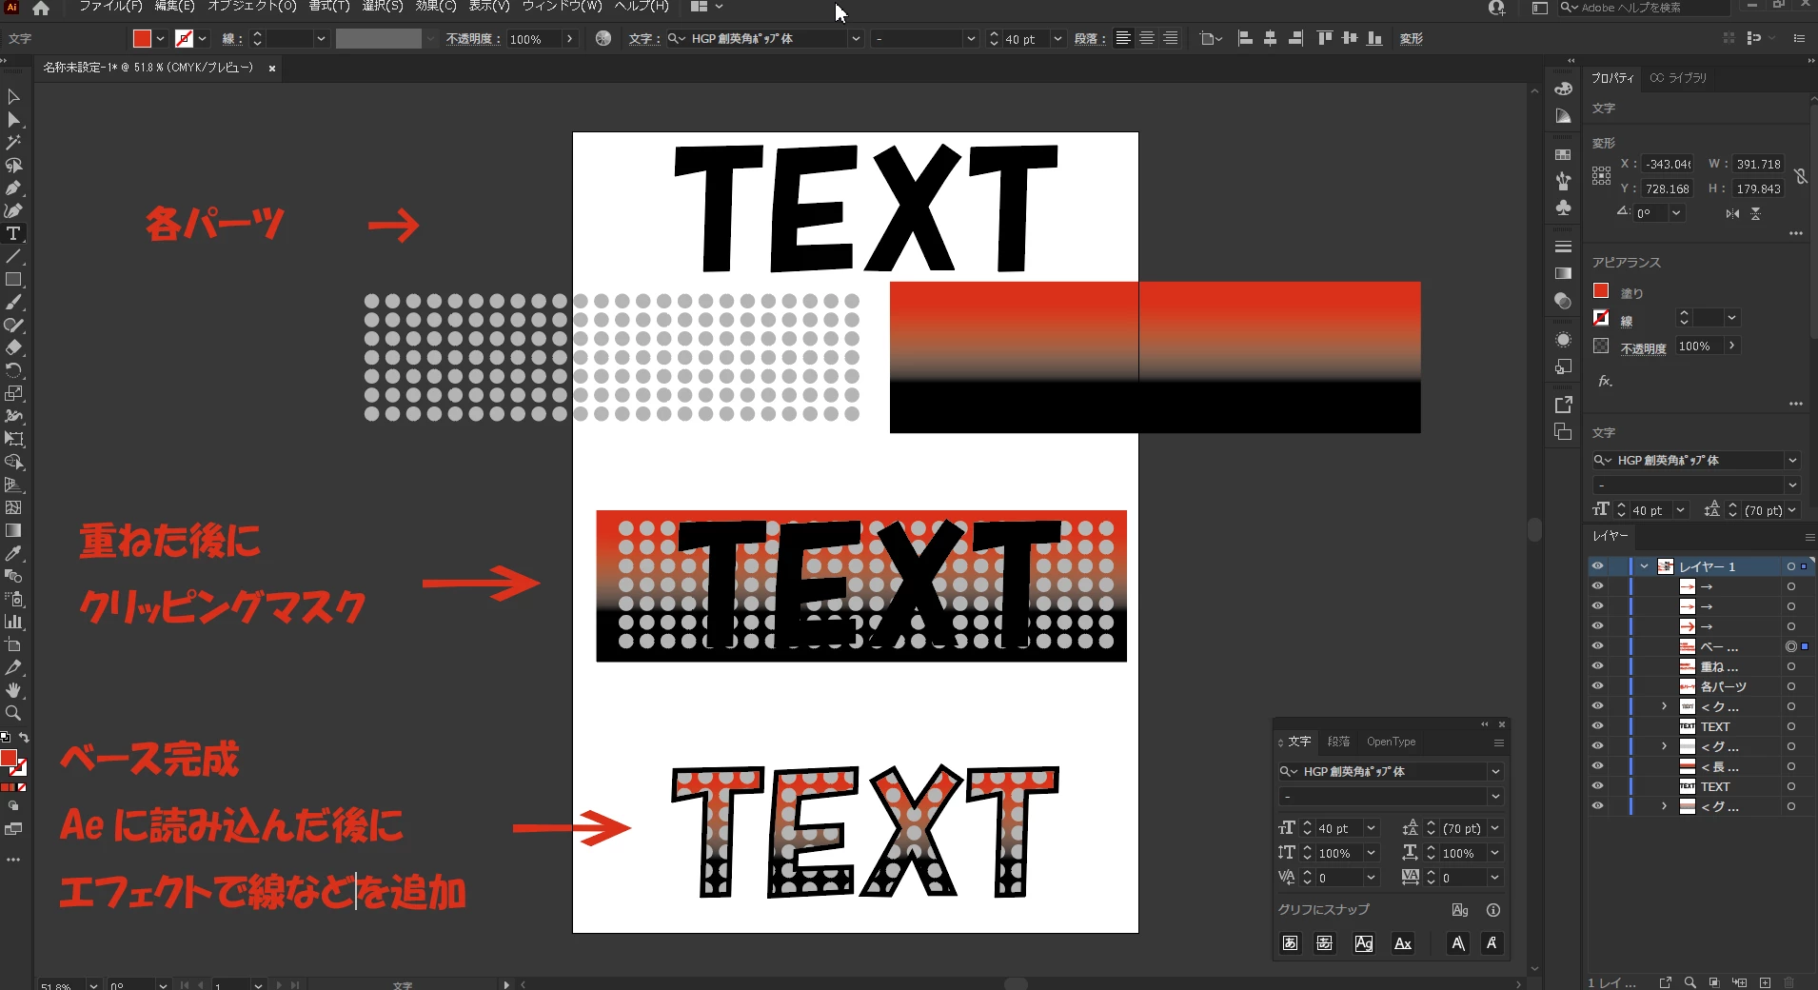Select the Paintbrush tool
Screen dimensions: 1818x990
[x=13, y=303]
